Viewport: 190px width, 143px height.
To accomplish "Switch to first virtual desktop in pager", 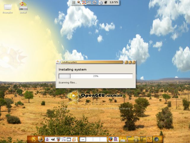I will point(83,139).
